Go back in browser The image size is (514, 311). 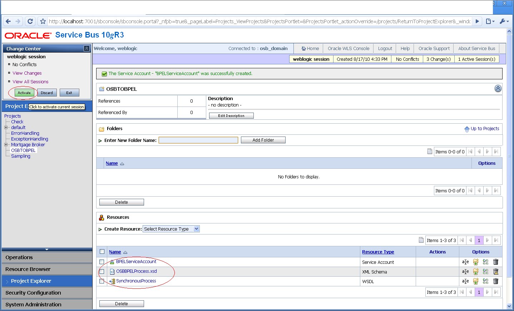click(9, 21)
